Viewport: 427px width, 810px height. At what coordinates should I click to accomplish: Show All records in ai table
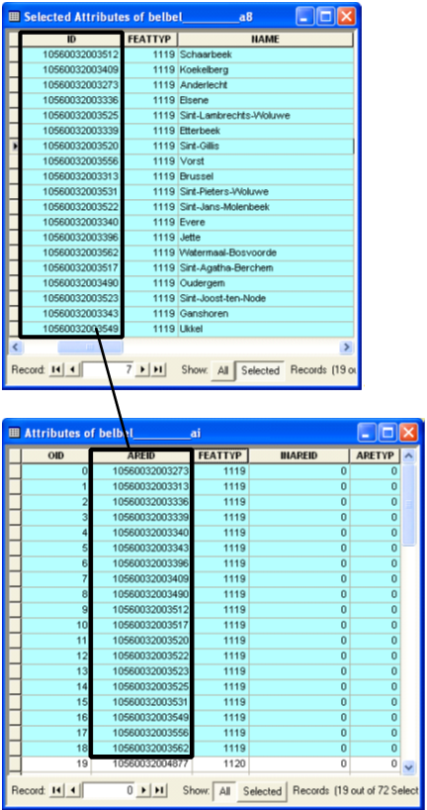click(x=223, y=791)
